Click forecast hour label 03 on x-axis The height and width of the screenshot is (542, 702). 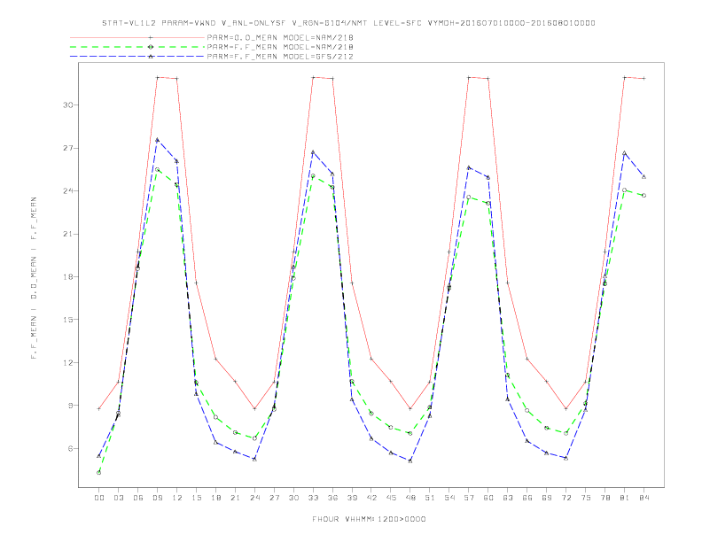pos(118,498)
